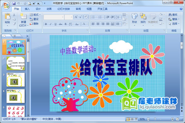Add a new slide (新建幻灯片)
This screenshot has width=185, height=123.
24,20
